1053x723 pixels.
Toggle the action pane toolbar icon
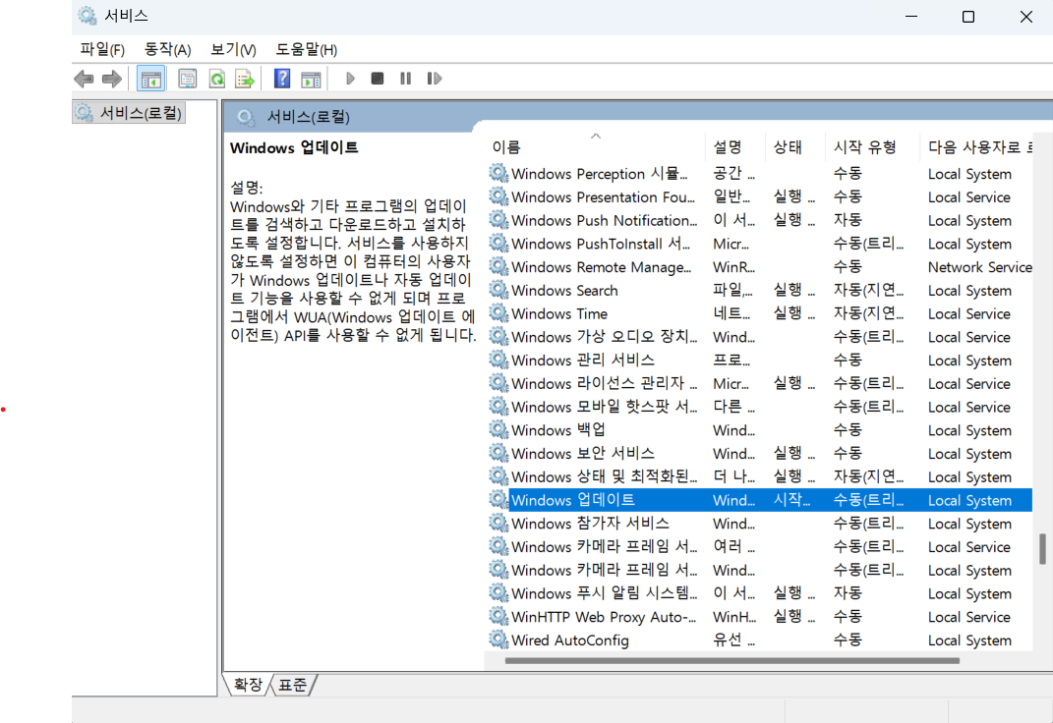pos(311,80)
